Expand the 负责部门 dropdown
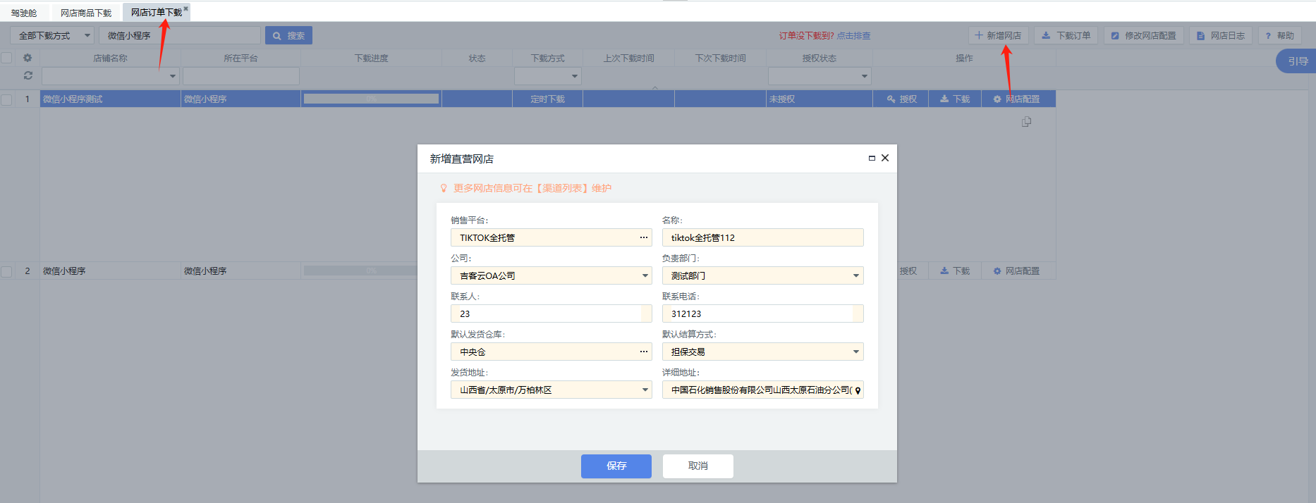 coord(856,275)
